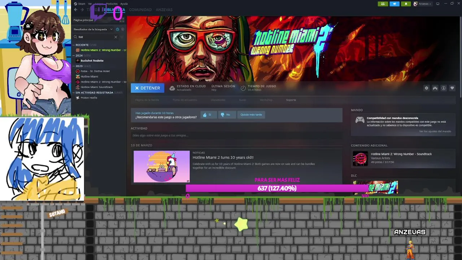
Task: Open the Anzevas account dropdown
Action: 422,4
